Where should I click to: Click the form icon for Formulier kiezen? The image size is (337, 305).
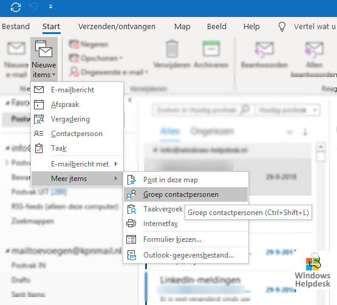tap(131, 239)
